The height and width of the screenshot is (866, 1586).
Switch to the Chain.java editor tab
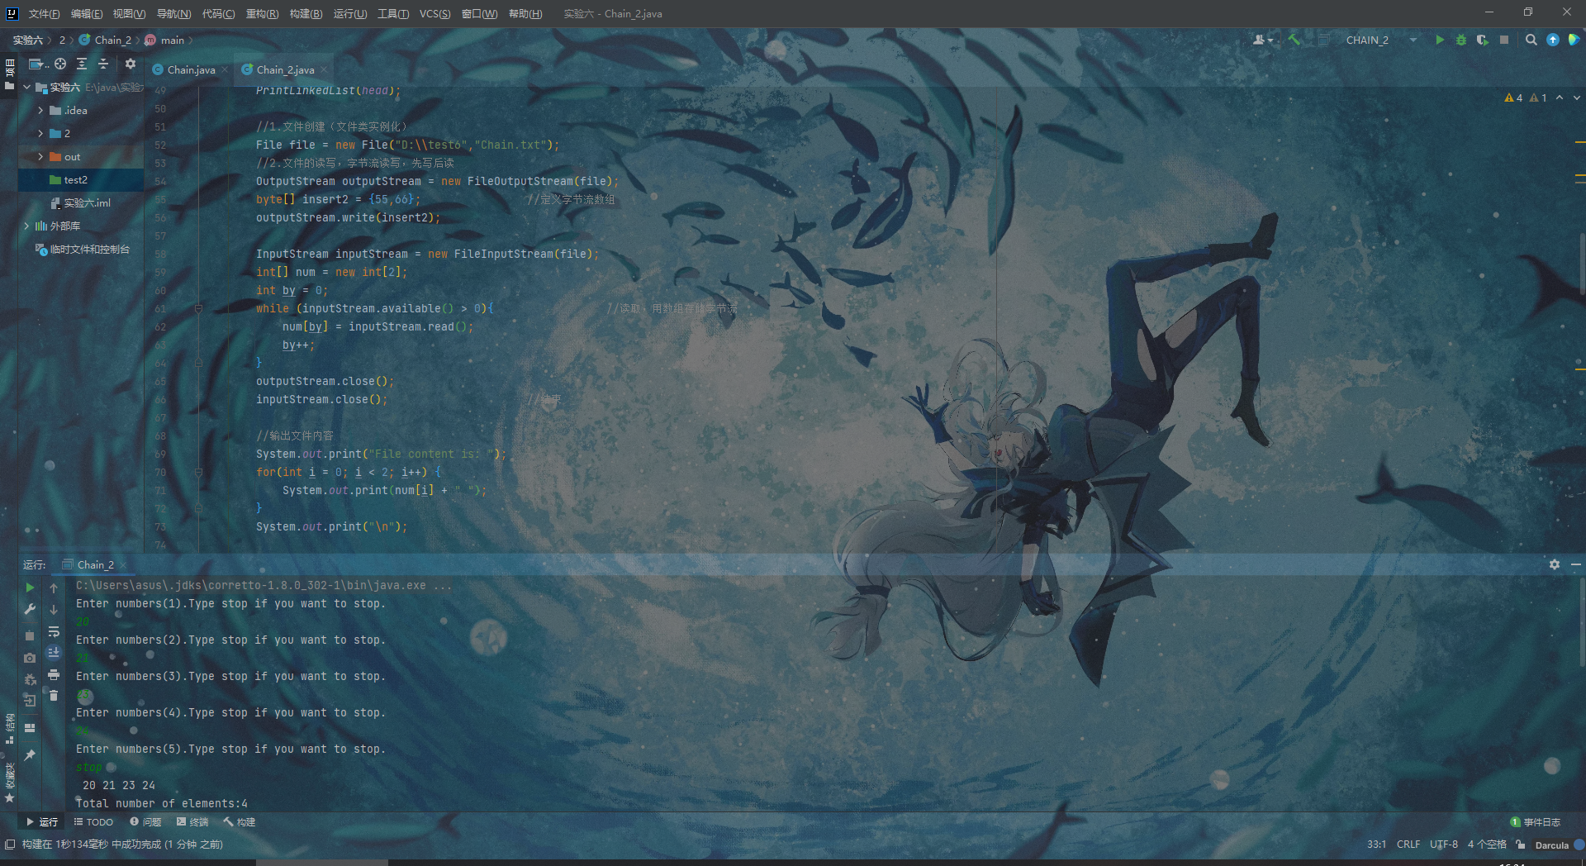pos(191,69)
